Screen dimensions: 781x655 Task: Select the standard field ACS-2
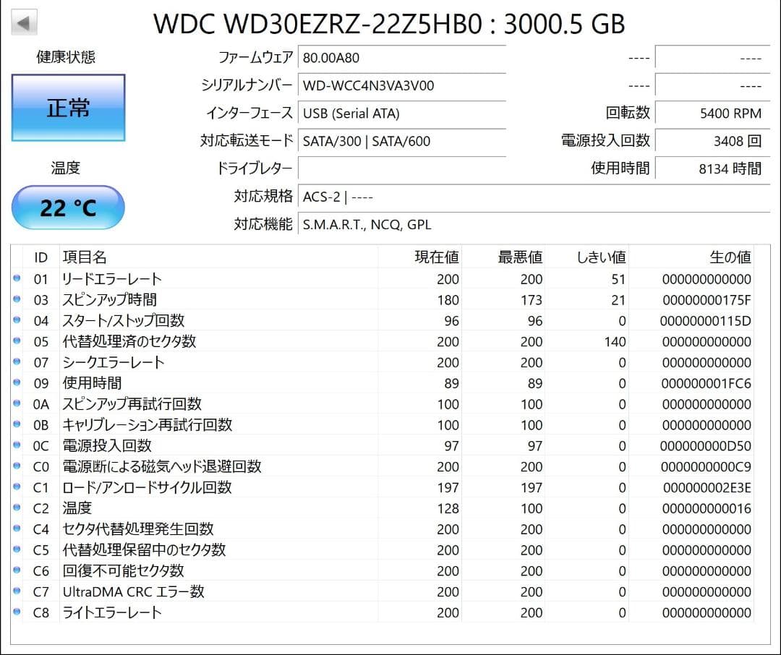click(534, 197)
